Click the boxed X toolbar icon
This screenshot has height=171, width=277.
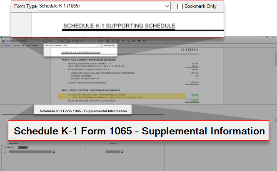pyautogui.click(x=113, y=41)
